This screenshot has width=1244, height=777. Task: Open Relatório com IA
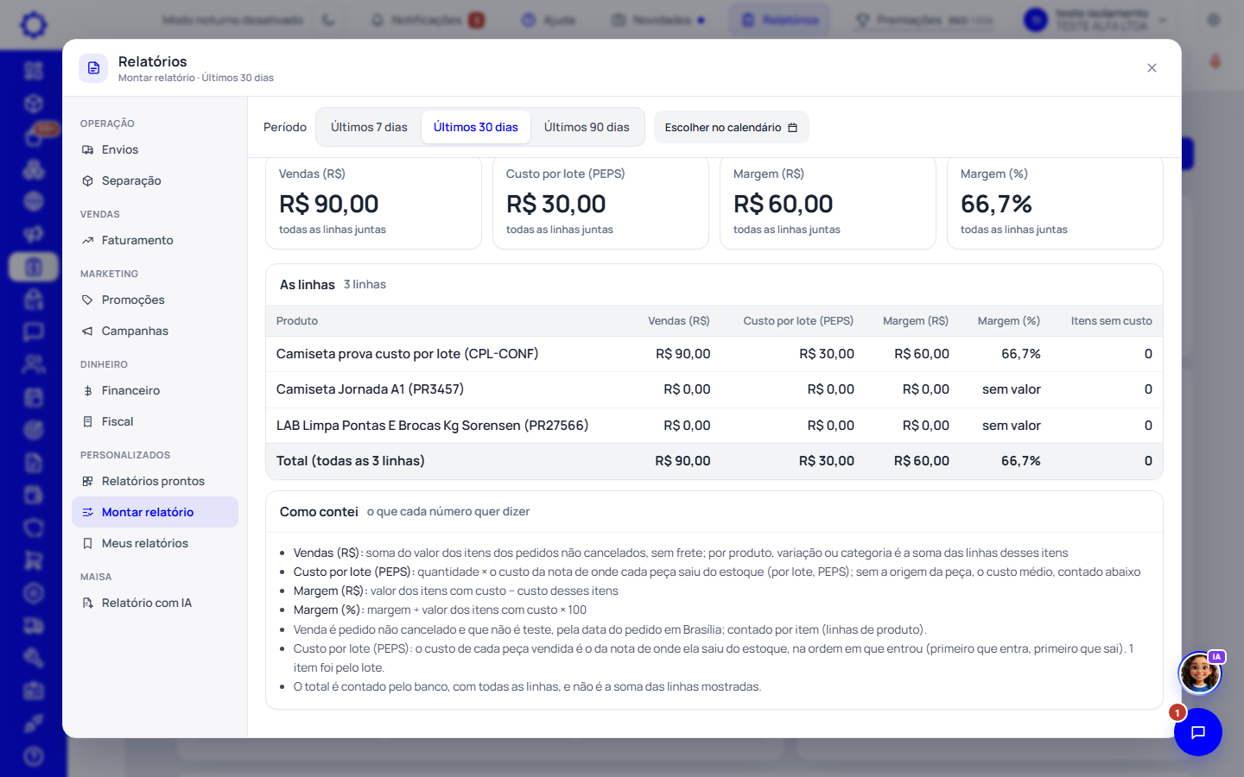coord(155,603)
